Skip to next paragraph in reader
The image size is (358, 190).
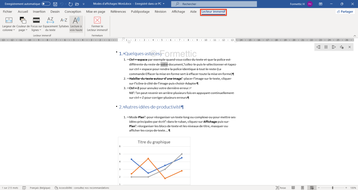point(334,47)
